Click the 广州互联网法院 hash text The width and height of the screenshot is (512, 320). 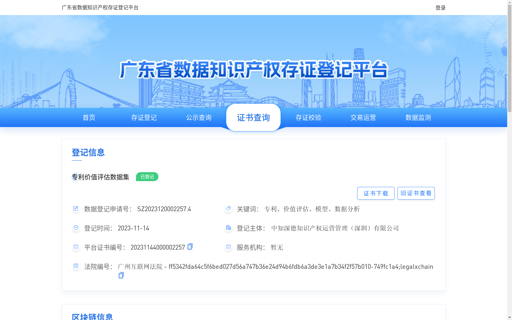pos(276,267)
